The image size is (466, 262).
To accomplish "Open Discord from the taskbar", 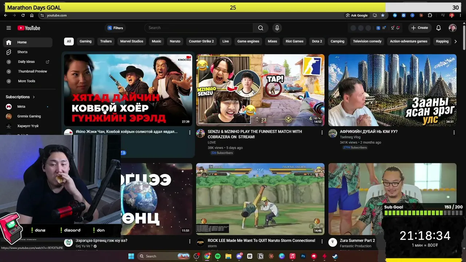I will [x=239, y=256].
